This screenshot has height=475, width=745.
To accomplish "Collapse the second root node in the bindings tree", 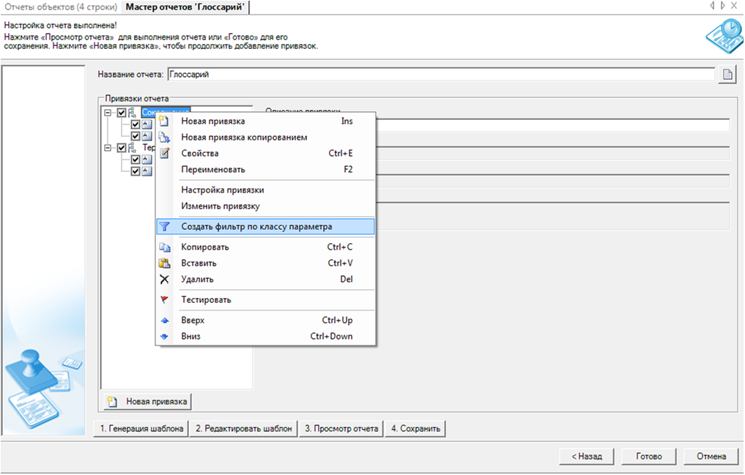I will [108, 148].
